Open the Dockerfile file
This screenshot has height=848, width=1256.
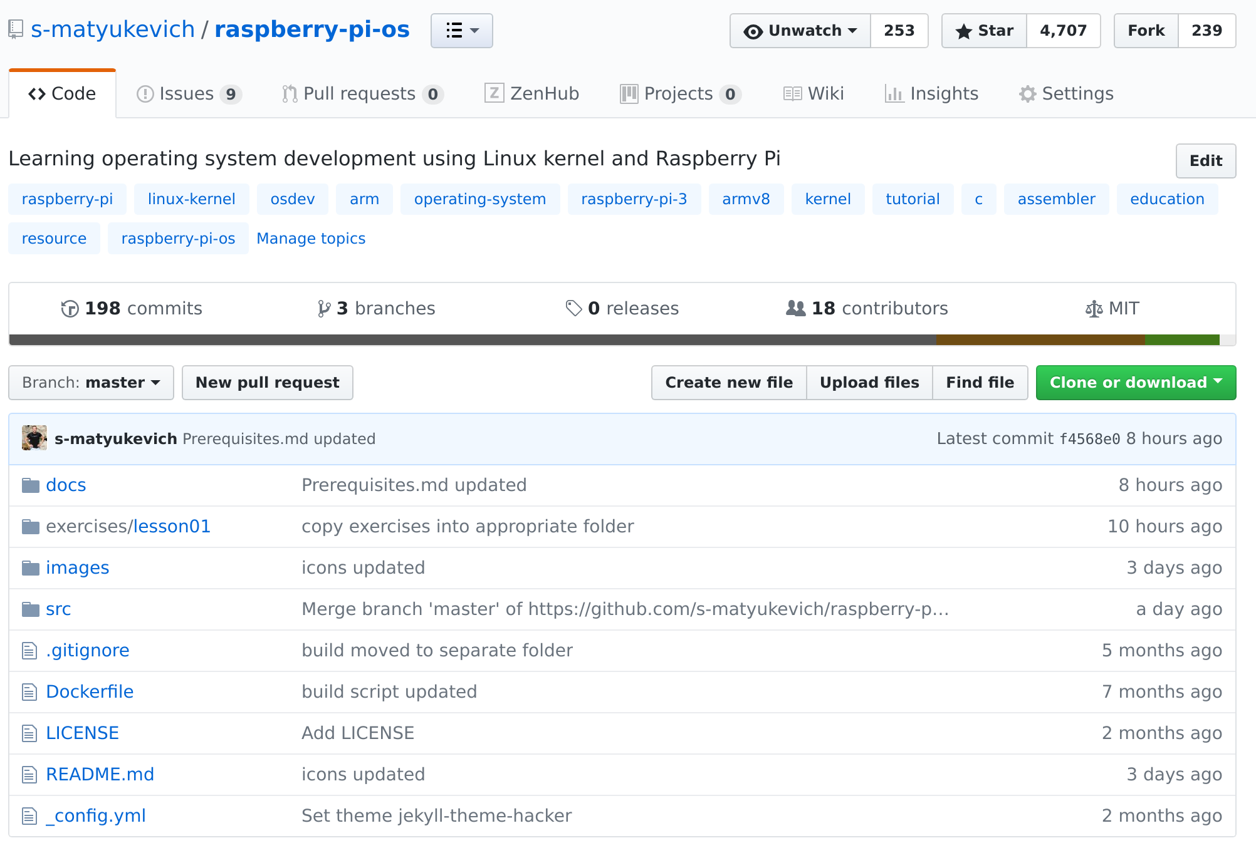pos(90,692)
